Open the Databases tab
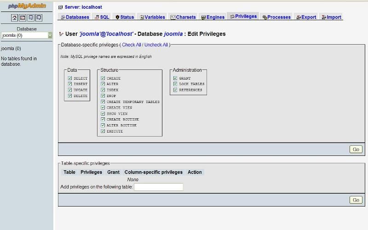 [75, 17]
